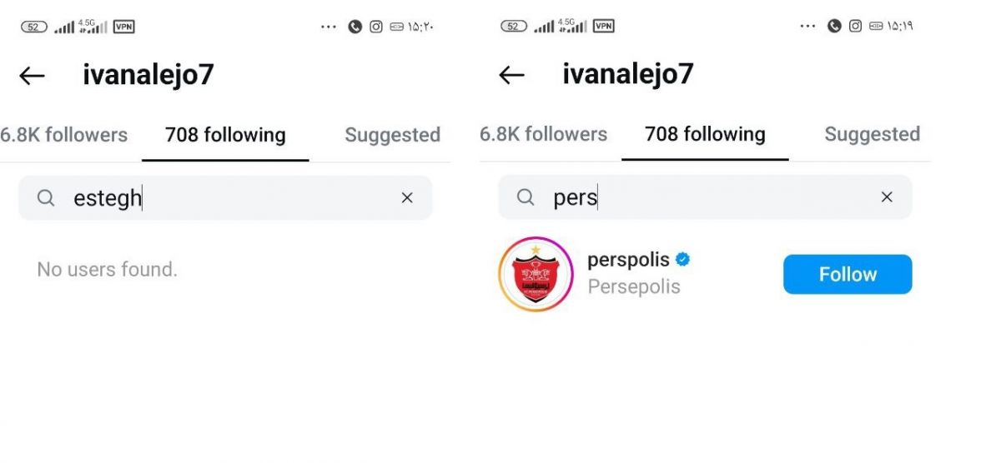This screenshot has height=463, width=1001.
Task: Switch to Suggested tab above 'estegh' search
Action: pyautogui.click(x=392, y=135)
